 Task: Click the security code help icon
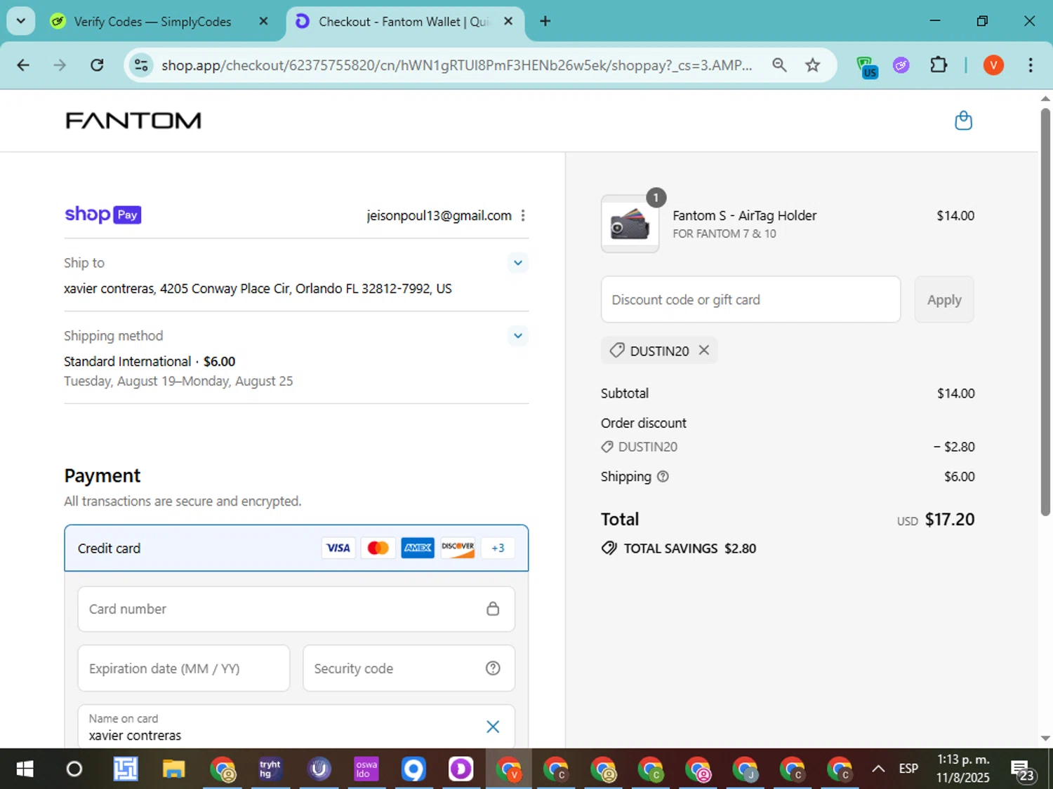493,668
